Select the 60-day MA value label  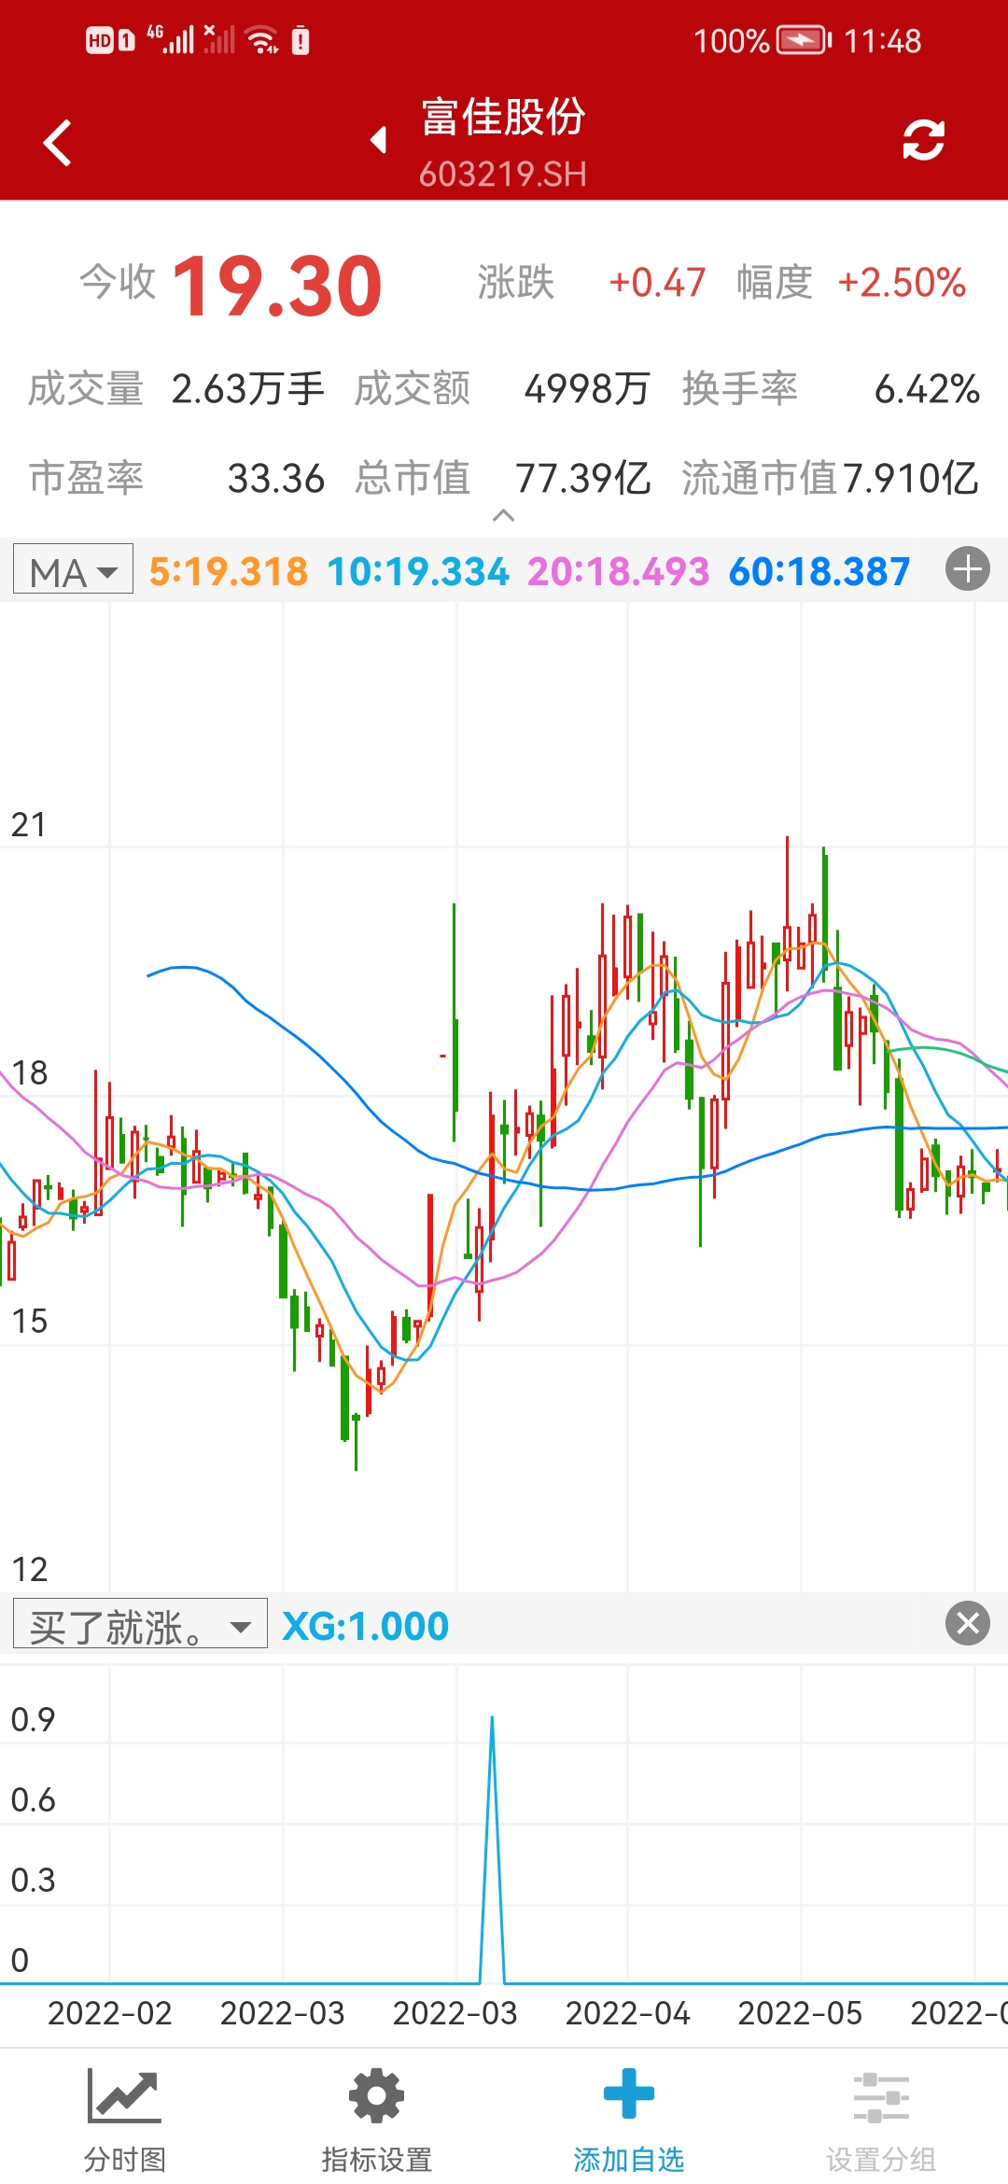click(819, 571)
